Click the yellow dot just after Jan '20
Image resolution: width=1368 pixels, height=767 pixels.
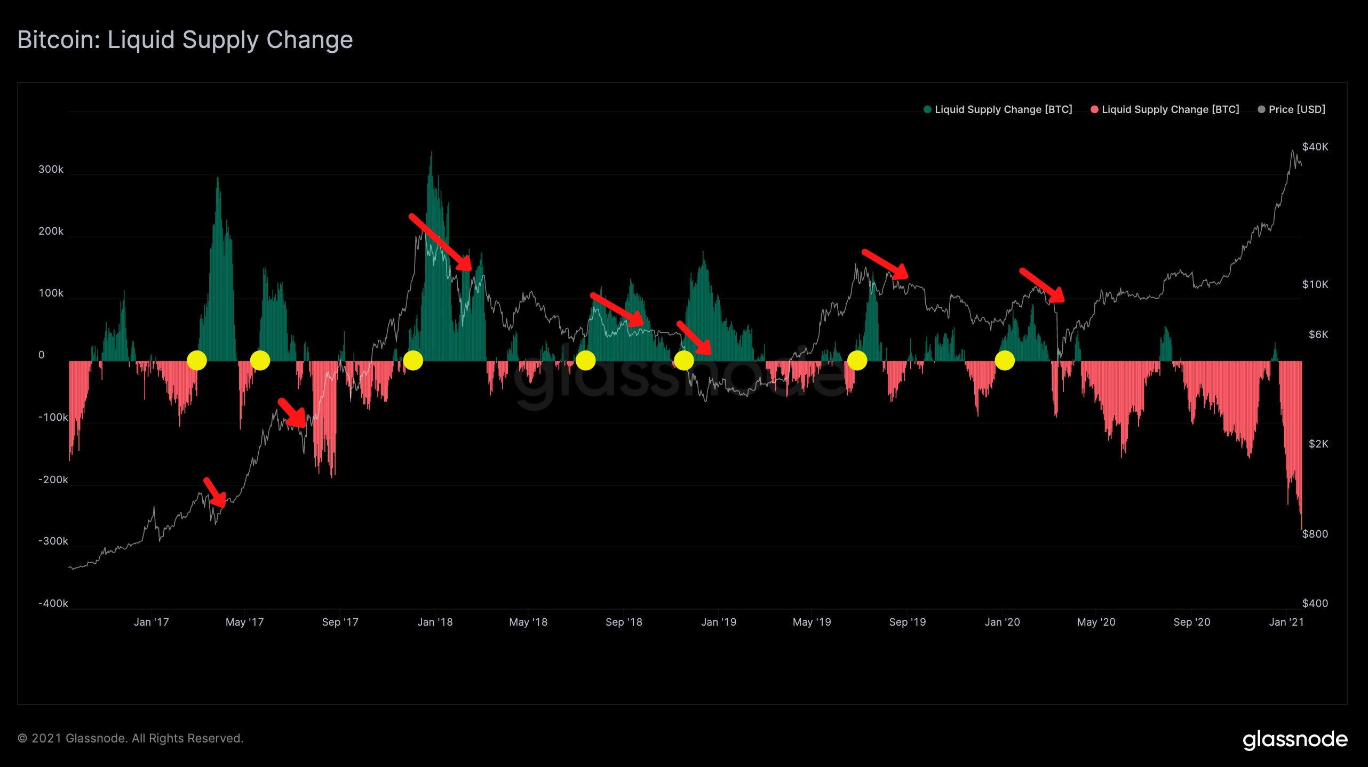1005,361
